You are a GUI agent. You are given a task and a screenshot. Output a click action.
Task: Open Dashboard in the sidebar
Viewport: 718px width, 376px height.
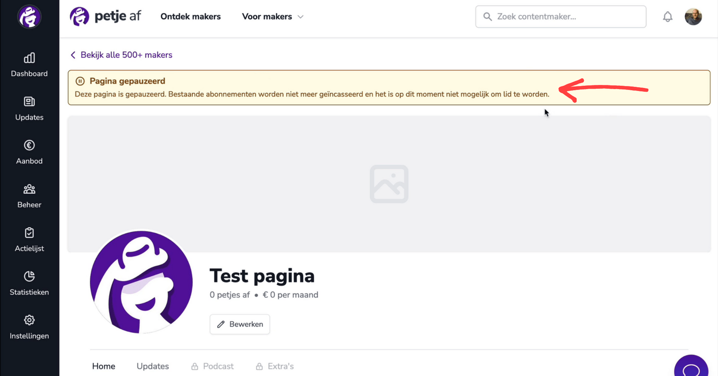coord(29,65)
